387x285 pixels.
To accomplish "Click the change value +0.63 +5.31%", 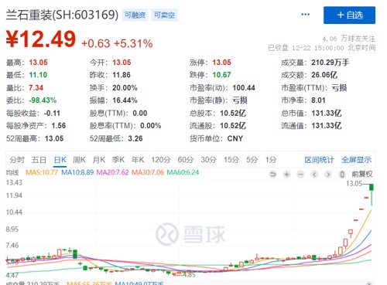I will click(x=117, y=43).
